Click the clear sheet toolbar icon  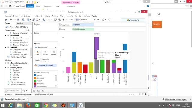[37, 19]
